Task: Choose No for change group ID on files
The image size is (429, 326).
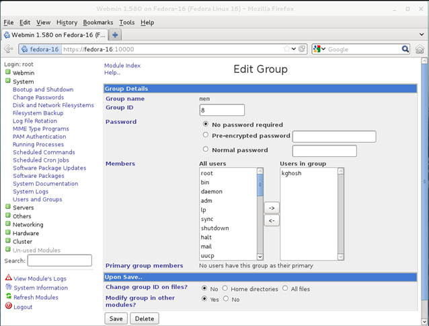Action: pos(204,288)
